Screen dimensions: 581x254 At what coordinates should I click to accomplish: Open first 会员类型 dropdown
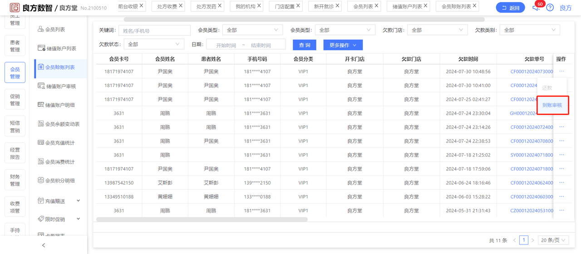[252, 30]
